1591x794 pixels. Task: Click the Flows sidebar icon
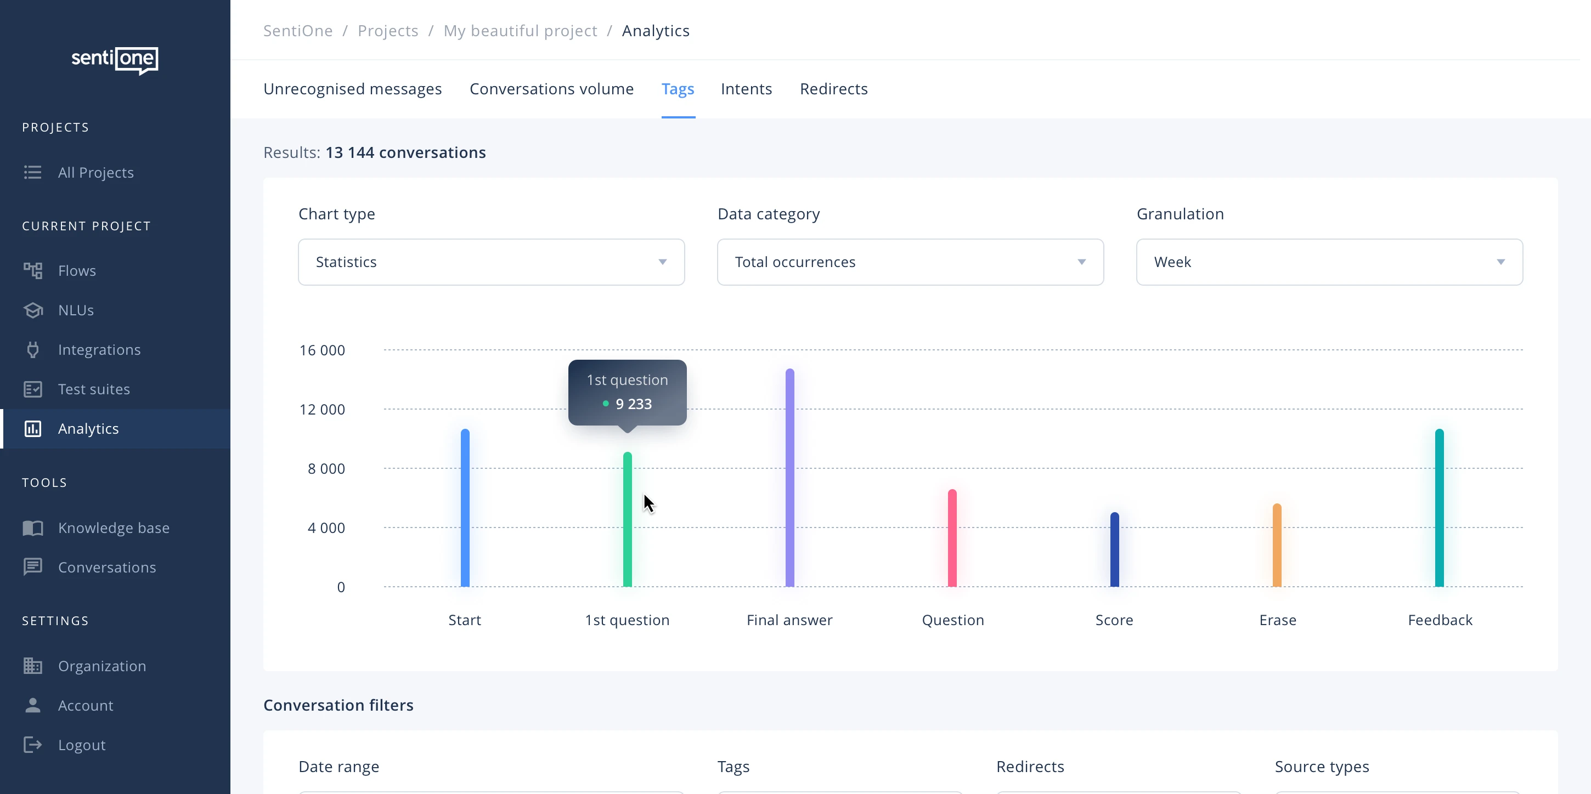click(33, 270)
